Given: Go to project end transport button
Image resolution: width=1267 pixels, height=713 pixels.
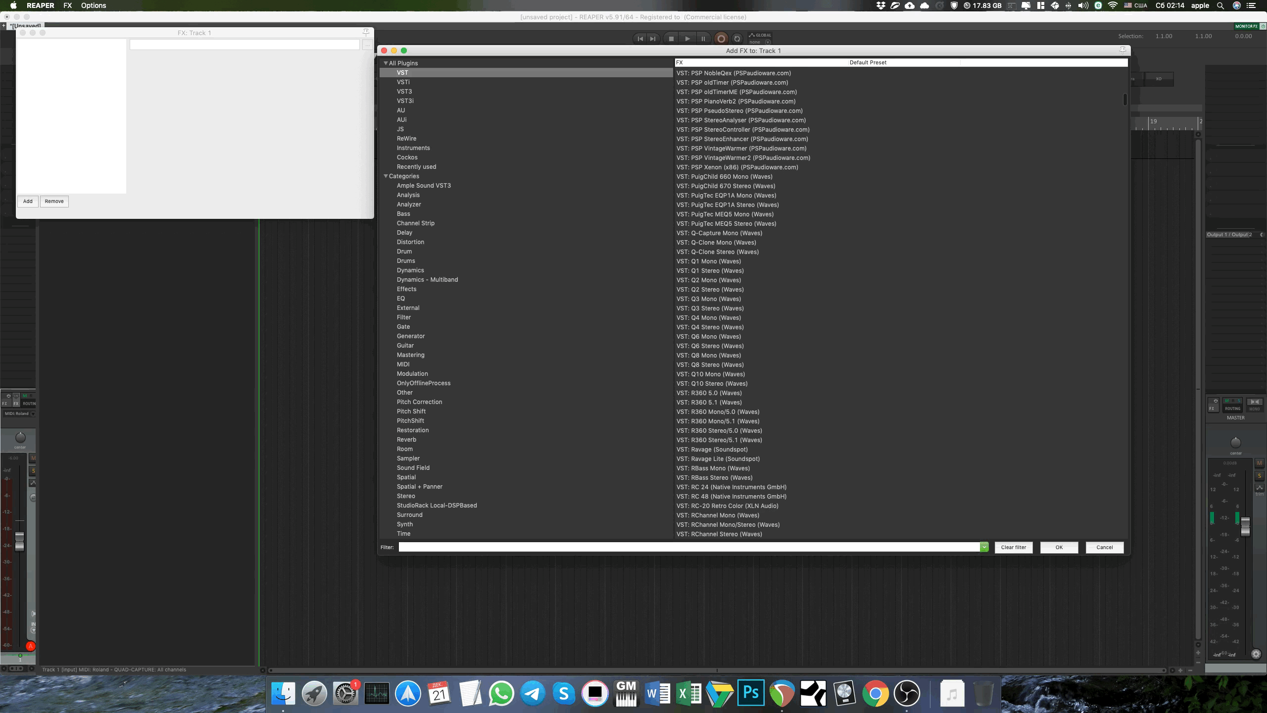Looking at the screenshot, I should [x=653, y=39].
